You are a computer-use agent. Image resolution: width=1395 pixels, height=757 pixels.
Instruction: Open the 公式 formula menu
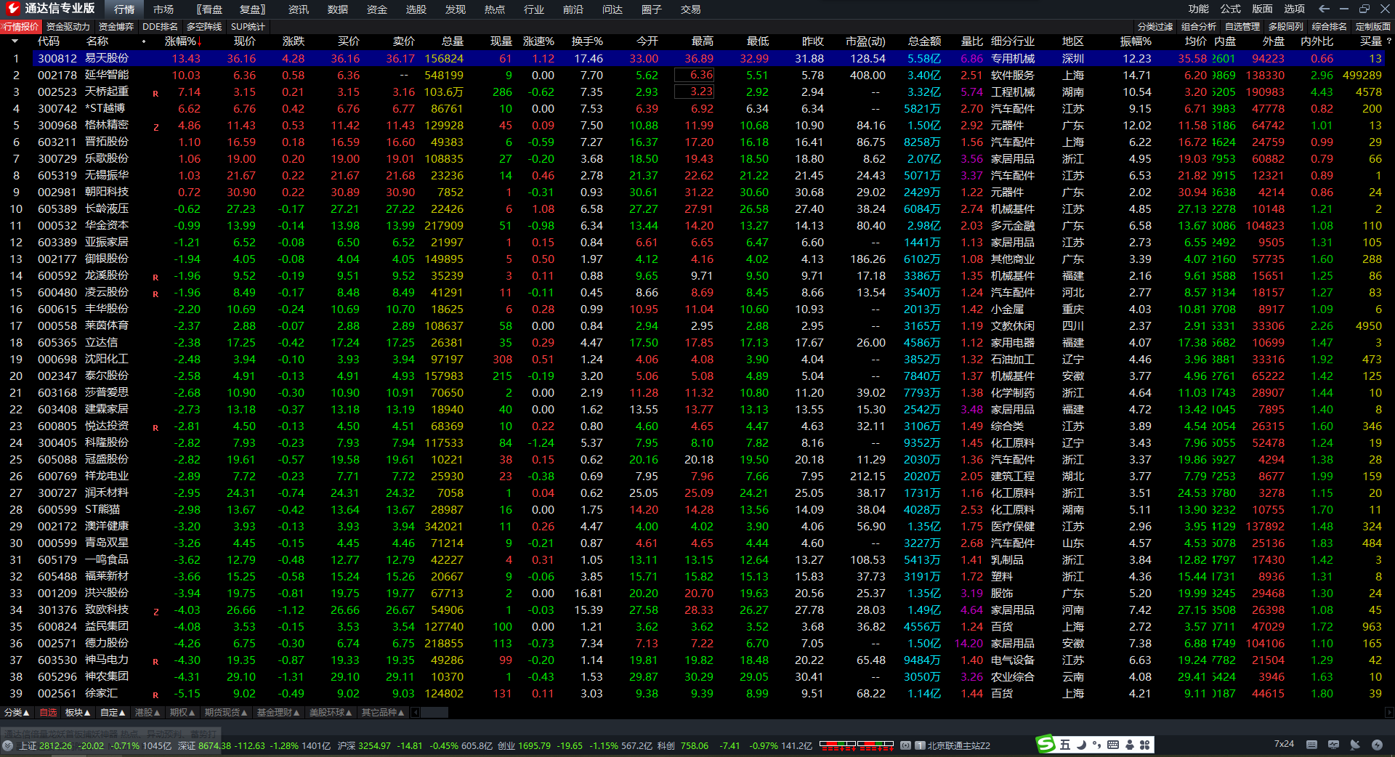(1231, 9)
